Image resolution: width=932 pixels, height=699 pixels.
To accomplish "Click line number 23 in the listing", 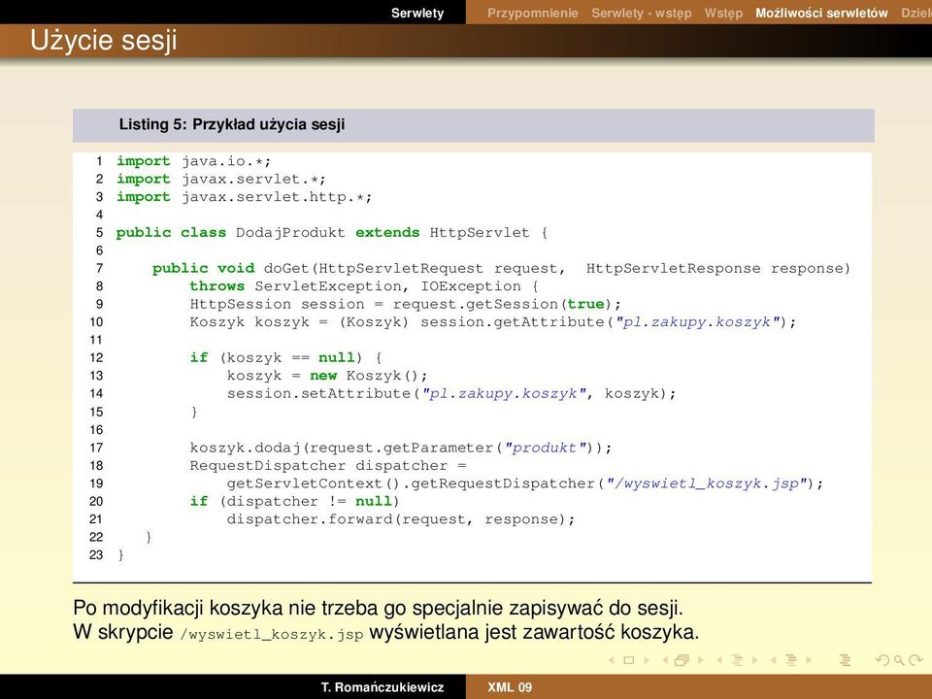I will click(96, 554).
